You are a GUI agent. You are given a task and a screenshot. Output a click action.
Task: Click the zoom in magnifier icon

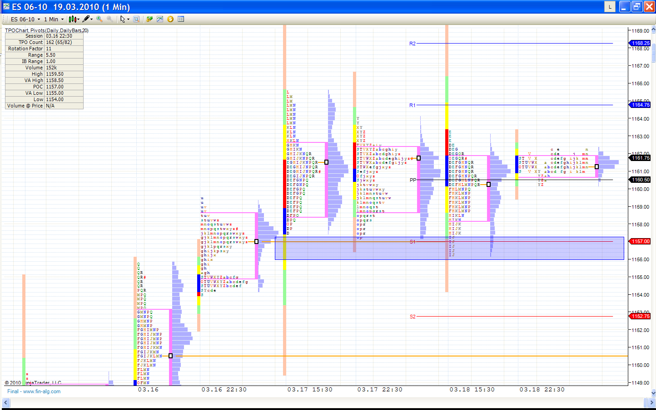coord(99,19)
